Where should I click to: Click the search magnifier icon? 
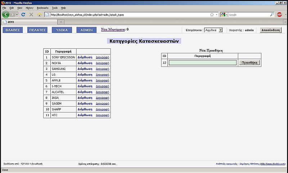272,15
